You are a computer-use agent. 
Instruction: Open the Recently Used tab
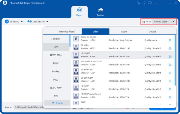(67, 31)
